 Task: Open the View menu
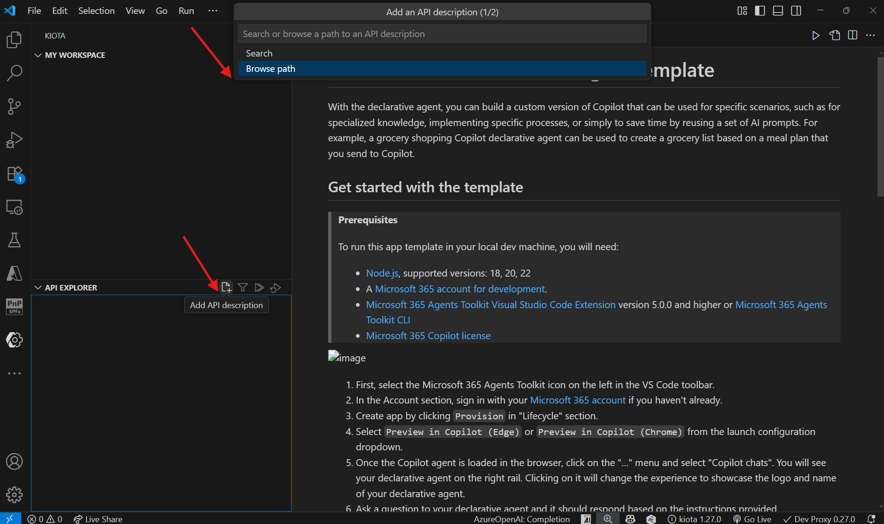click(135, 11)
